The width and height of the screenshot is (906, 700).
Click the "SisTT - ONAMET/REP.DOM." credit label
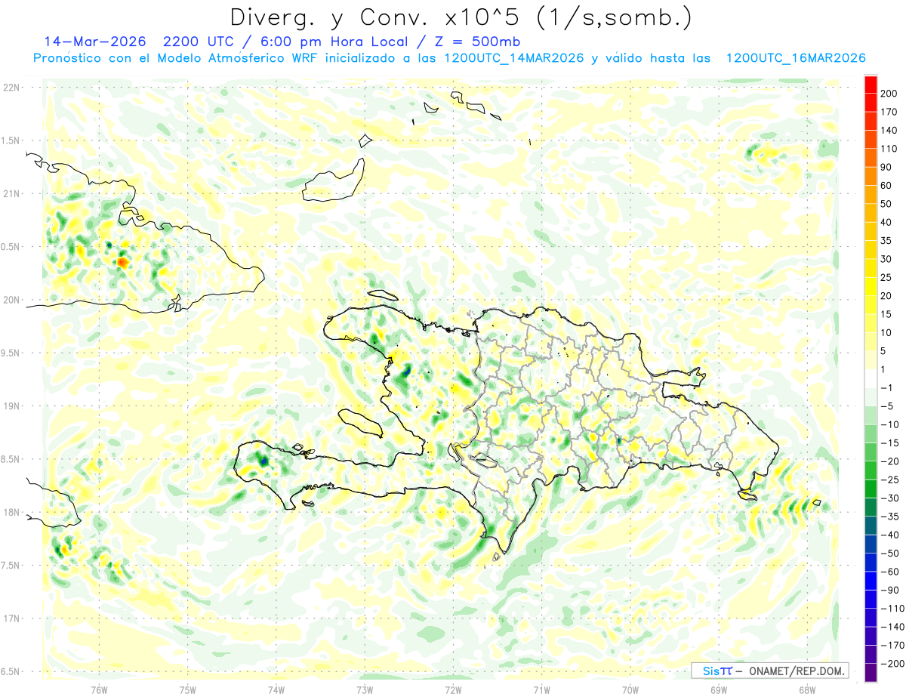coord(769,671)
